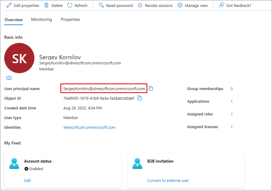
Task: Open the Properties tab
Action: (70, 19)
